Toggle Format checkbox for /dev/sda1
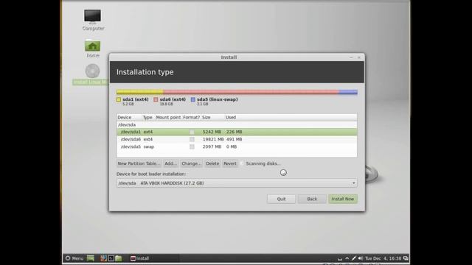This screenshot has height=265, width=472. pos(192,132)
